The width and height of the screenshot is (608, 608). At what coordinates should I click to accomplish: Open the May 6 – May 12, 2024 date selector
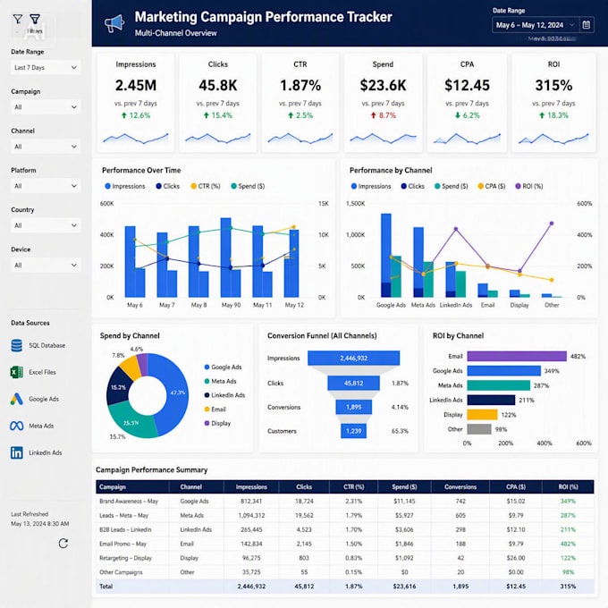pos(535,25)
